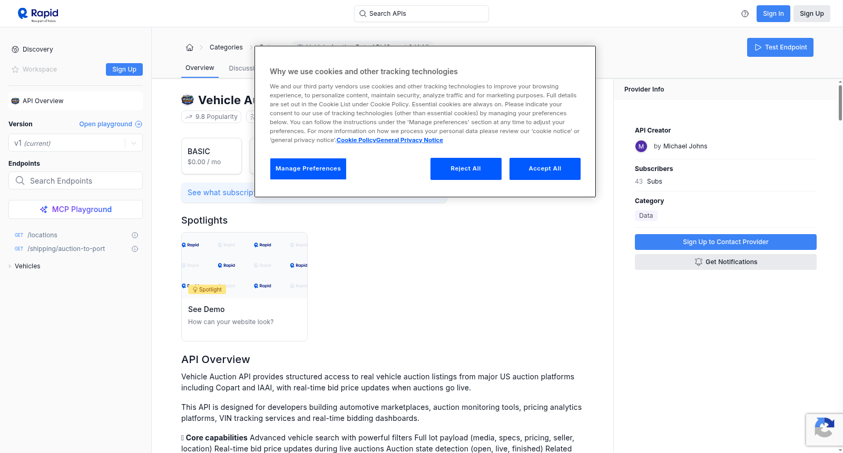
Task: Select the BASIC plan card
Action: point(211,156)
